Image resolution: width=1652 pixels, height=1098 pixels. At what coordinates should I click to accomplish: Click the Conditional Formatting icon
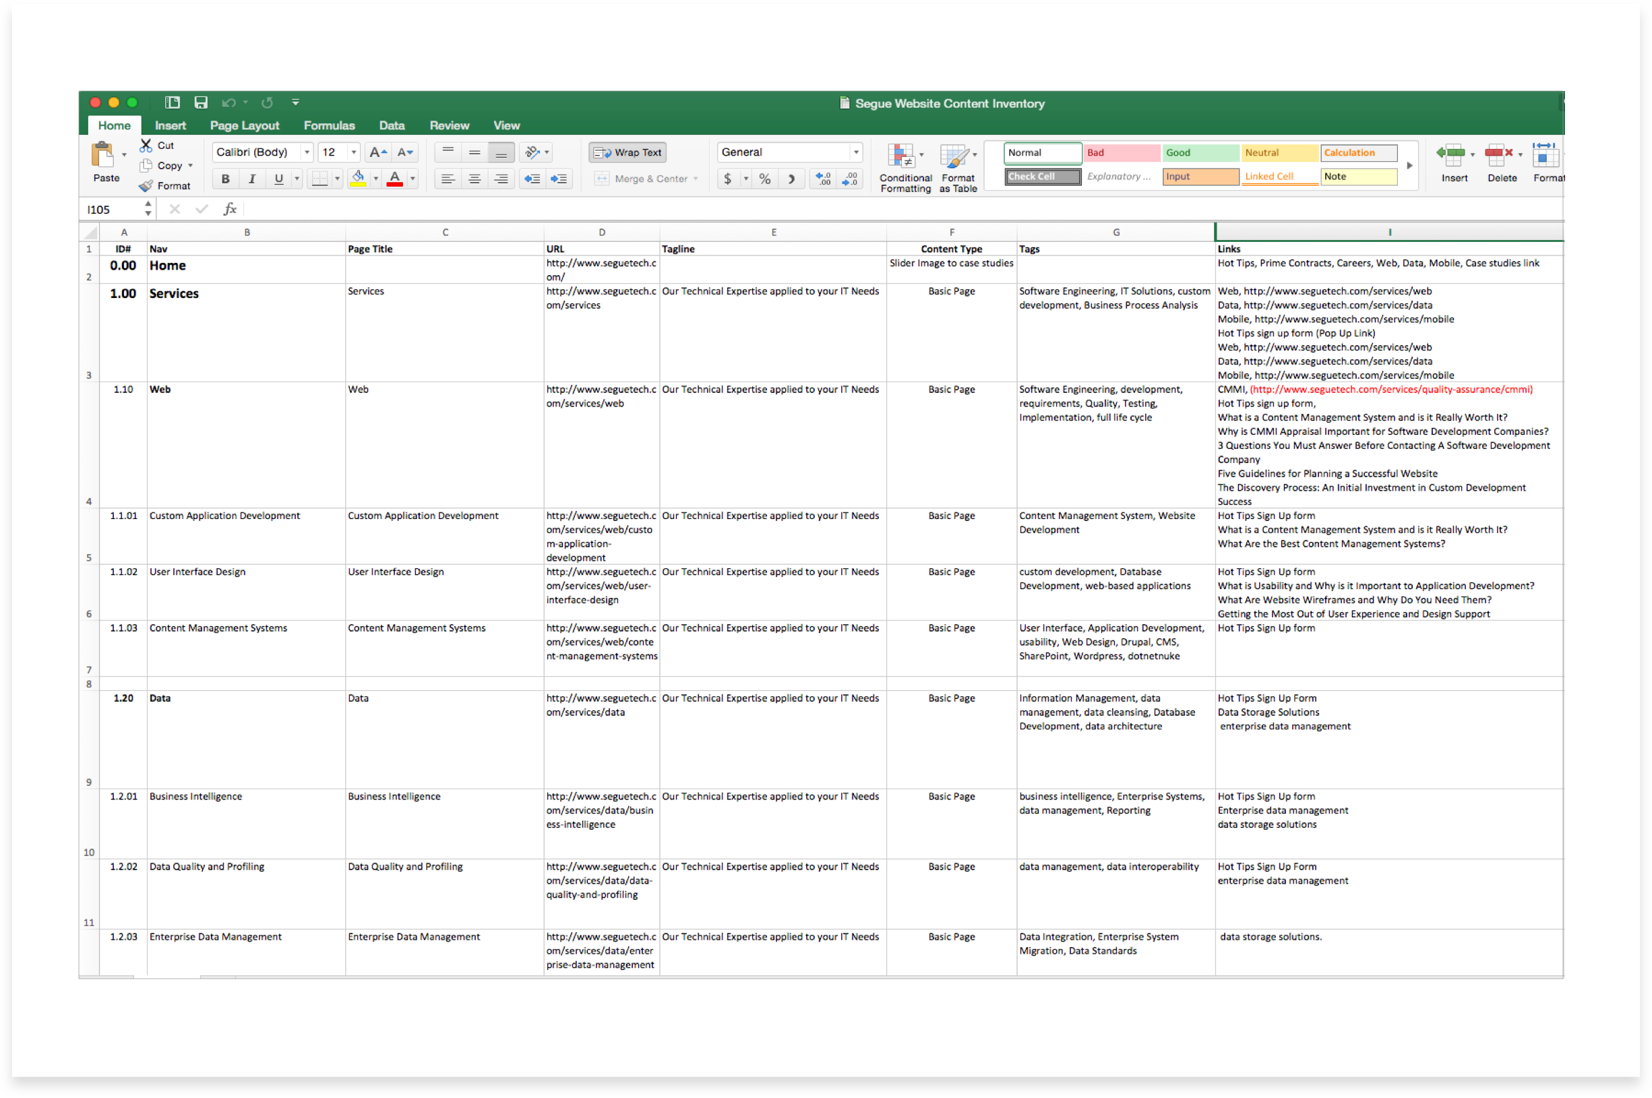903,157
